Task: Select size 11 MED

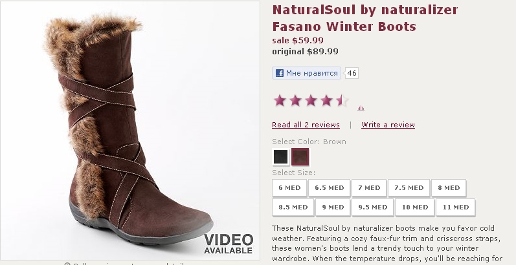Action: click(455, 207)
